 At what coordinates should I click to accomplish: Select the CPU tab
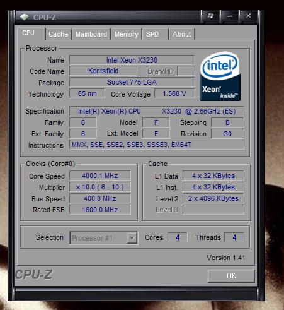click(31, 33)
